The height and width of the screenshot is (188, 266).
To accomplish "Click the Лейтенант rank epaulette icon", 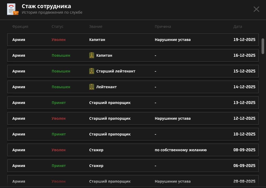I will [x=92, y=87].
